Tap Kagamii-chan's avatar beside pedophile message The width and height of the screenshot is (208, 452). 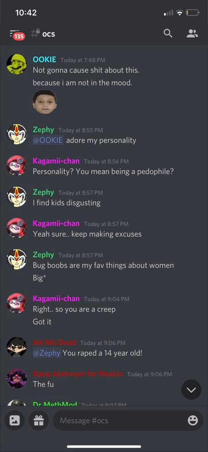[17, 166]
